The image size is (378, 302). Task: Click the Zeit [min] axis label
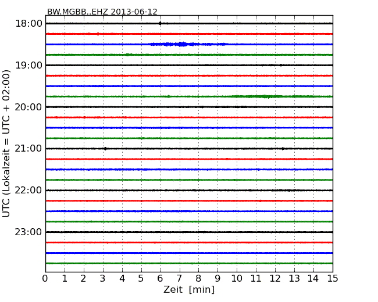tap(189, 289)
